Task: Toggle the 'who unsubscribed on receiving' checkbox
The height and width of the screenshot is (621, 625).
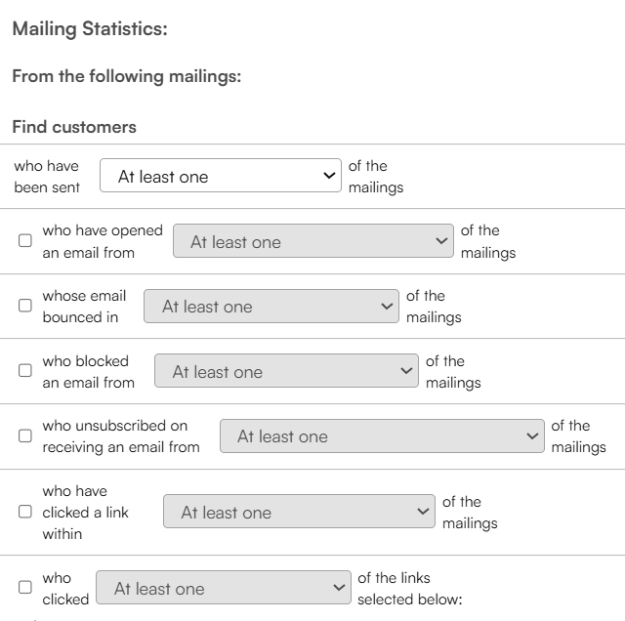Action: point(25,435)
